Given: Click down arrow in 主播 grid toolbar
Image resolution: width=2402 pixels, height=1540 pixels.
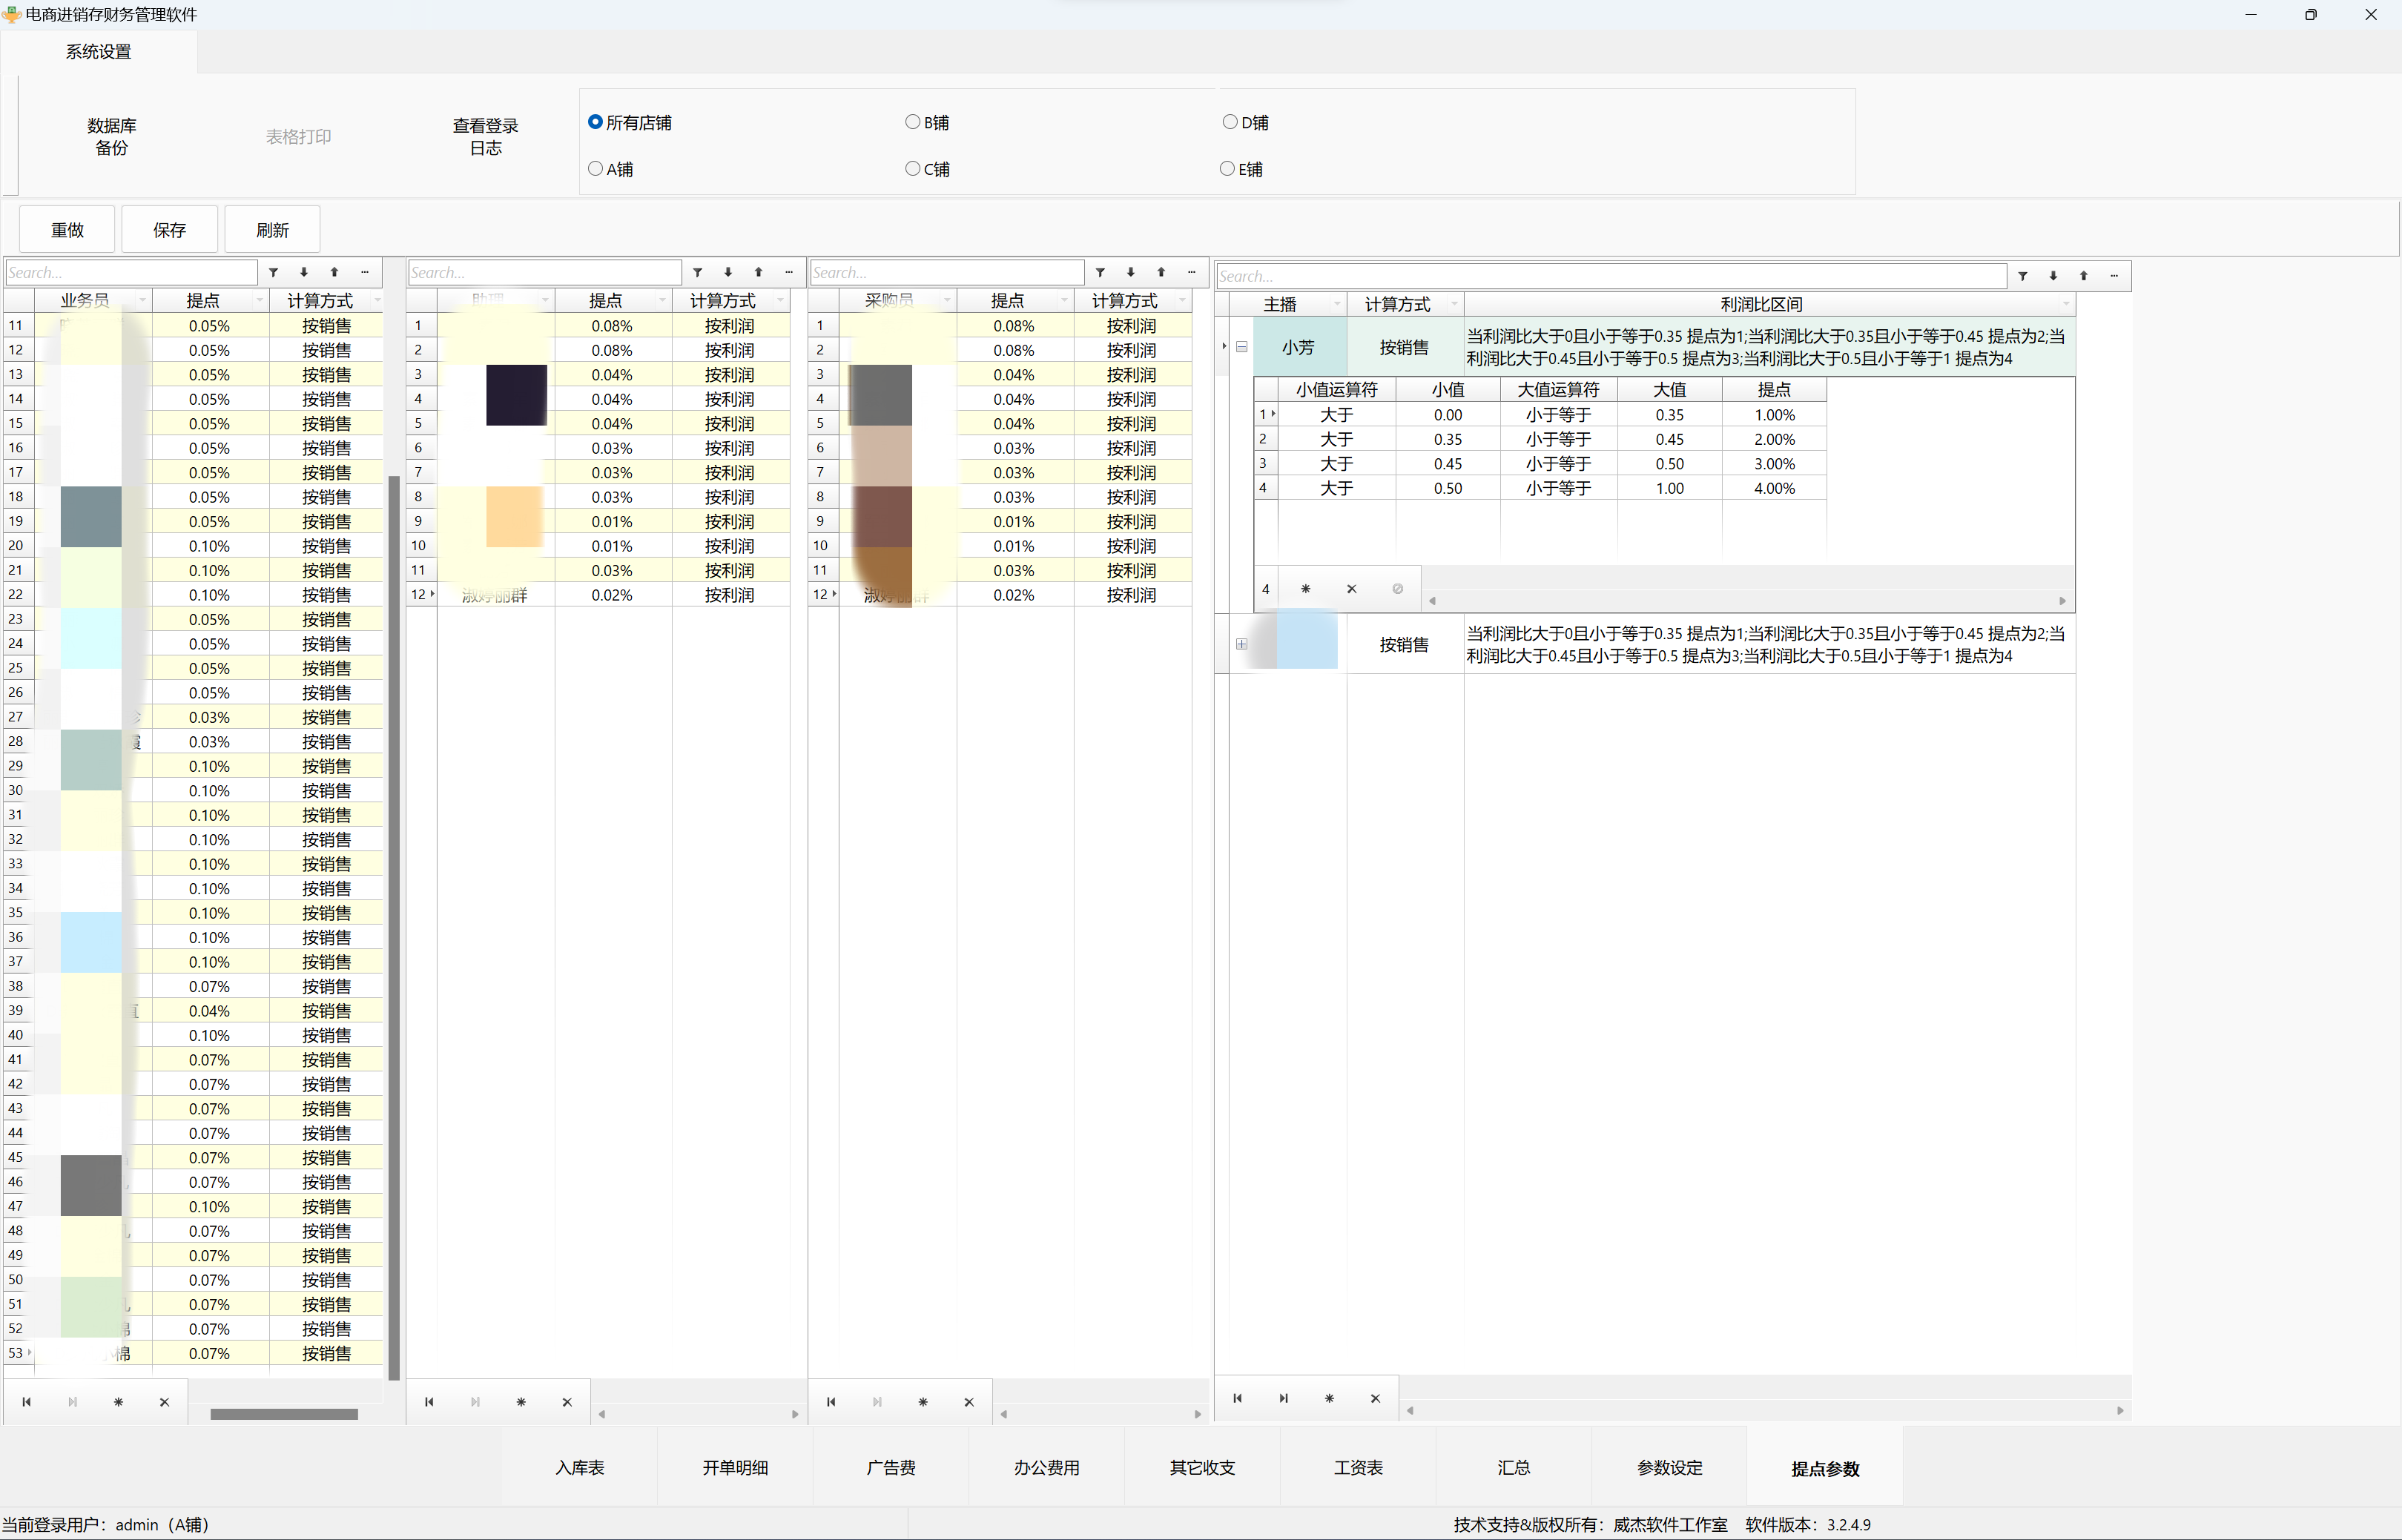Looking at the screenshot, I should tap(2054, 276).
